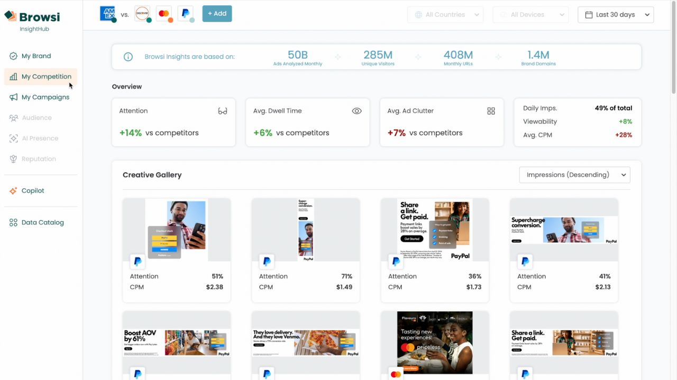677x380 pixels.
Task: Open the Impressions (Descending) sort dropdown
Action: [x=574, y=175]
